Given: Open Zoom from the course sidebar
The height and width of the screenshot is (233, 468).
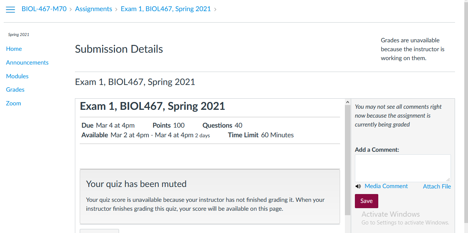Looking at the screenshot, I should [x=14, y=104].
